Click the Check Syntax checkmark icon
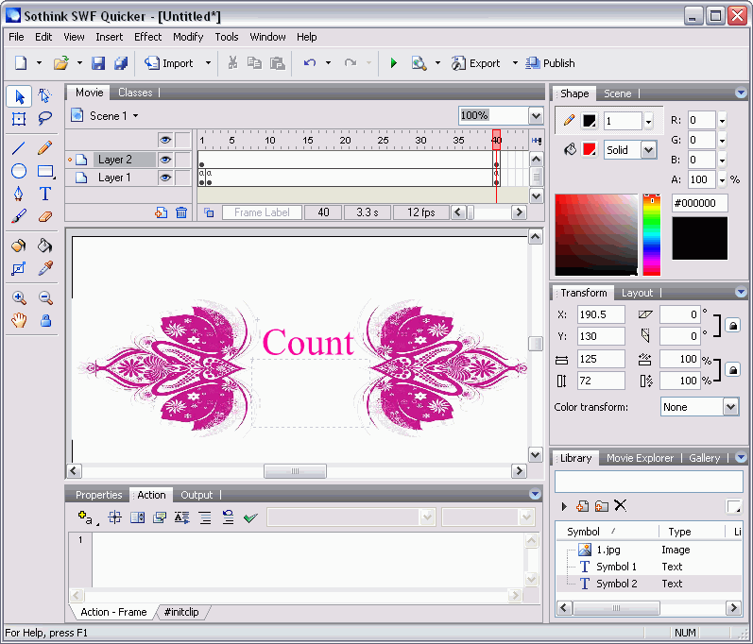 click(250, 517)
